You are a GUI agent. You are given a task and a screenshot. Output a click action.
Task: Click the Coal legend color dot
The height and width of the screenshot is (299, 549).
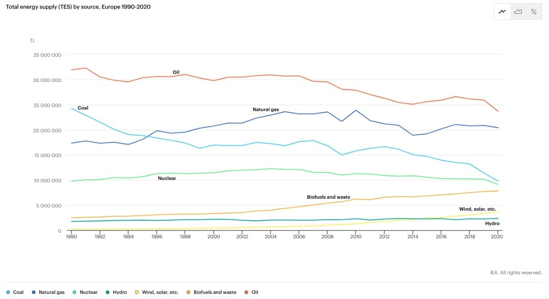pos(8,292)
